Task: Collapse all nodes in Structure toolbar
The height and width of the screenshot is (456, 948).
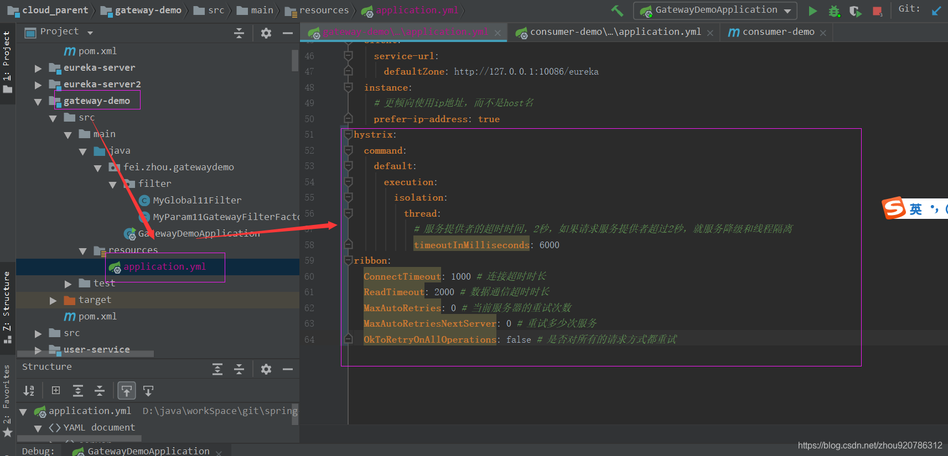Action: pos(100,391)
